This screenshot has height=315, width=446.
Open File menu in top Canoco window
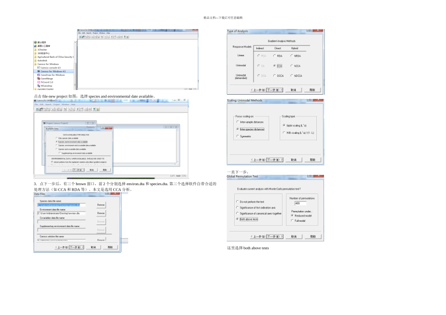click(80, 33)
